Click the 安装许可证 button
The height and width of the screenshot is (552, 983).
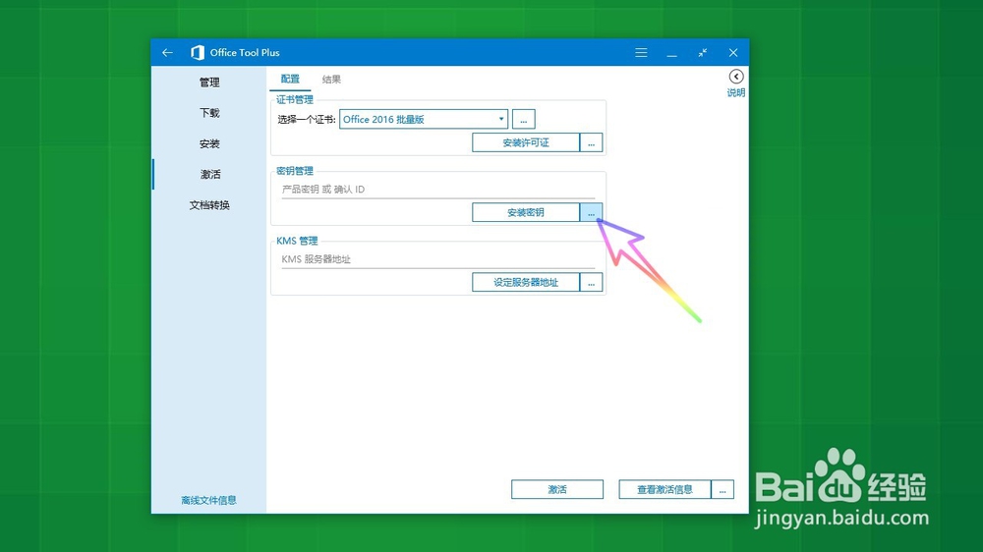525,142
